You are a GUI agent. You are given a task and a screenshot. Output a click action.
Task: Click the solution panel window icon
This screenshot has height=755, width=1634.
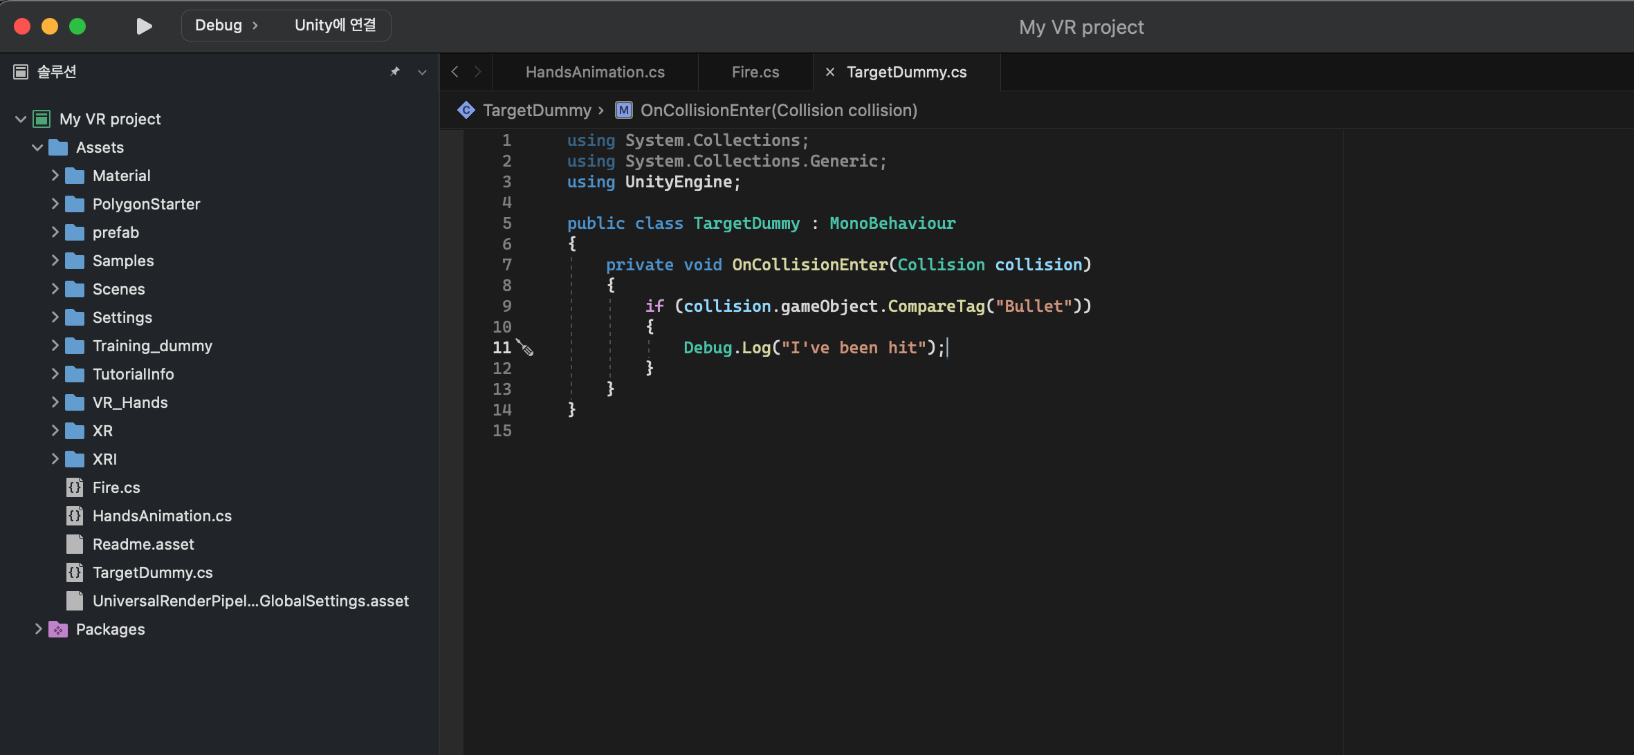[21, 72]
